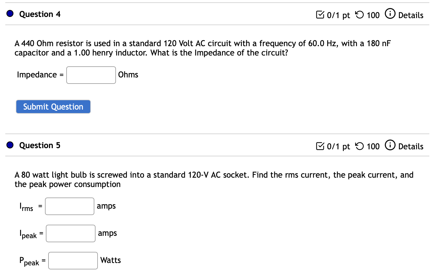Select the blue status dot beside Question 5
This screenshot has width=434, height=277.
[10, 145]
